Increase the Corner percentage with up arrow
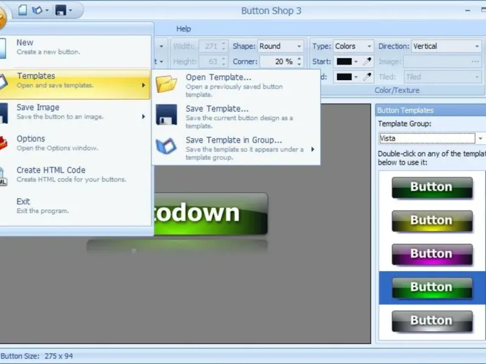486x364 pixels. [x=299, y=58]
